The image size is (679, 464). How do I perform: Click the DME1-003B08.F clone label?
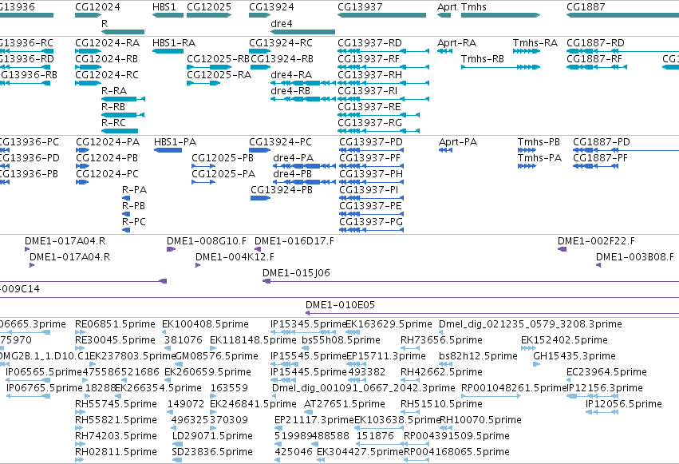[x=635, y=257]
